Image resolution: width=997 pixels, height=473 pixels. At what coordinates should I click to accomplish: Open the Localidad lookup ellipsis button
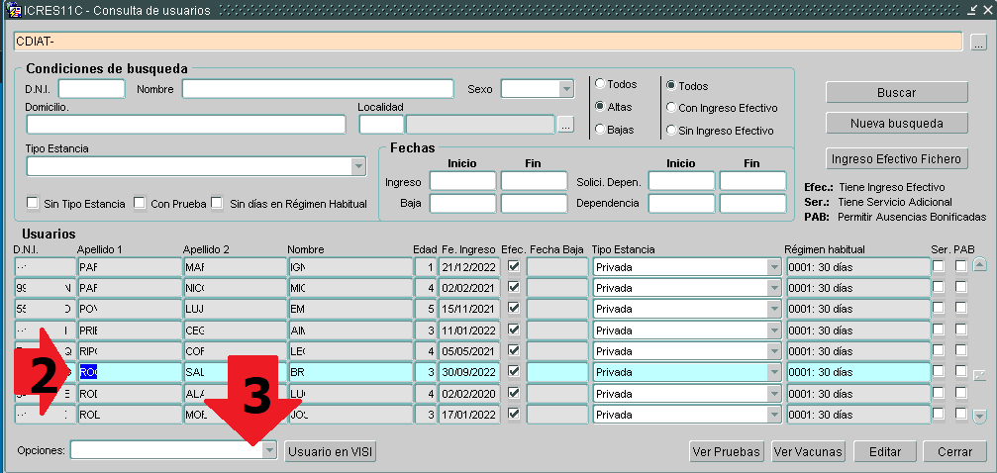[565, 125]
